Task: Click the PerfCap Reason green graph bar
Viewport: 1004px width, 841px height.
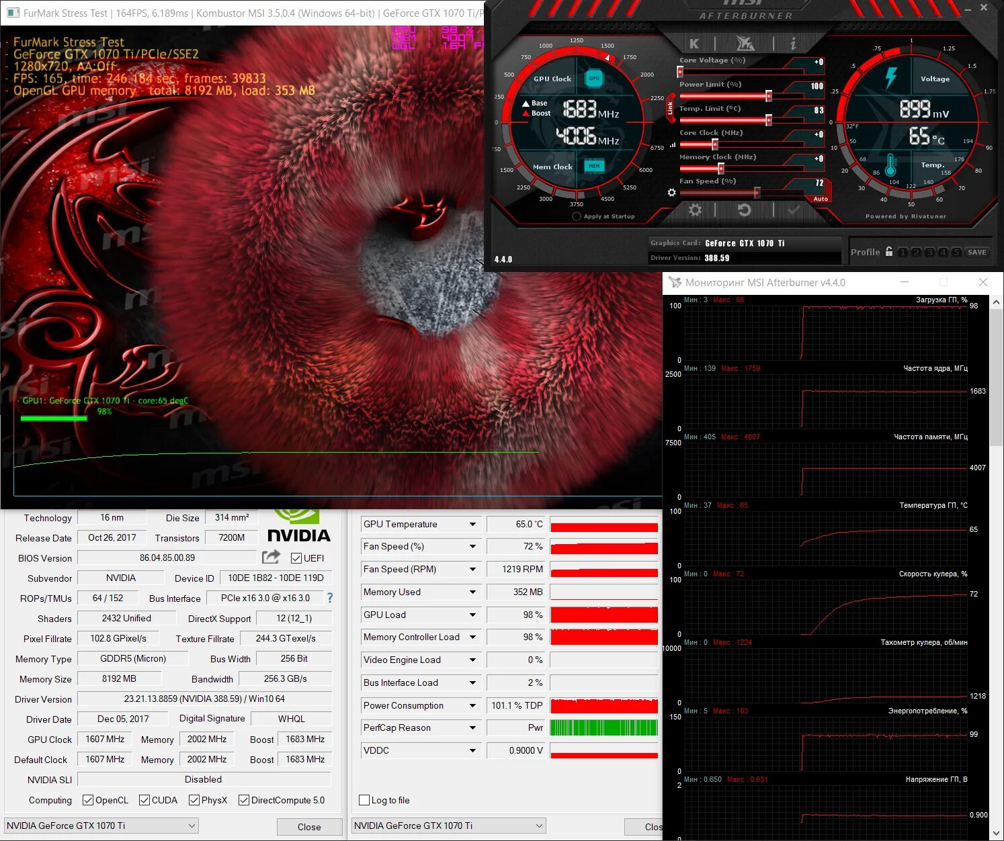Action: coord(603,727)
